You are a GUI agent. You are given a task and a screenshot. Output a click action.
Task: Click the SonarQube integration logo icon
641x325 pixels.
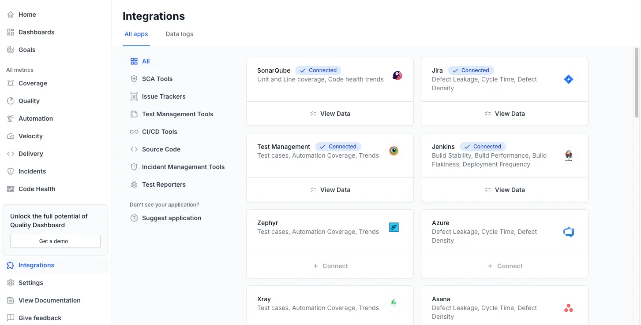click(x=397, y=75)
